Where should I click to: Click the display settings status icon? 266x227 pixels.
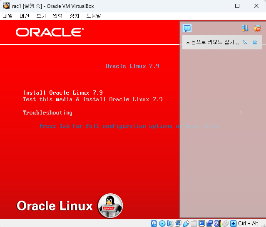[x=201, y=223]
